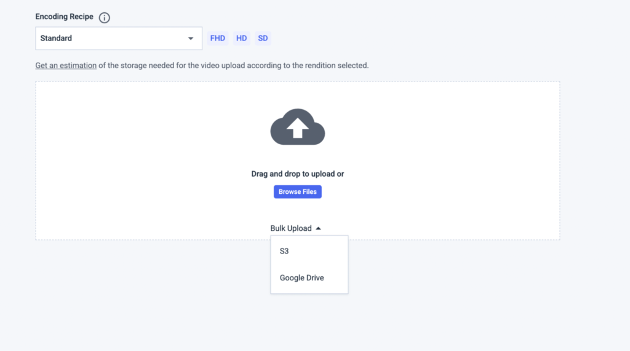The width and height of the screenshot is (630, 351).
Task: Click the caret next to Bulk Upload
Action: click(x=318, y=228)
